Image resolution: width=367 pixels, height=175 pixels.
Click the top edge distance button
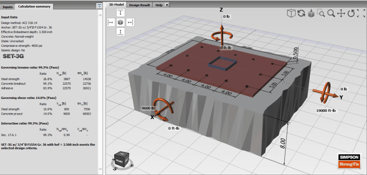[120, 13]
